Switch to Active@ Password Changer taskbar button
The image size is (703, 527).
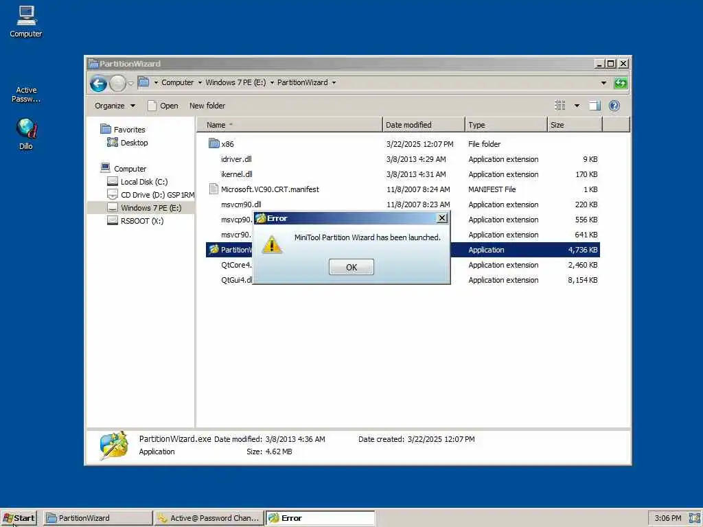pyautogui.click(x=209, y=518)
